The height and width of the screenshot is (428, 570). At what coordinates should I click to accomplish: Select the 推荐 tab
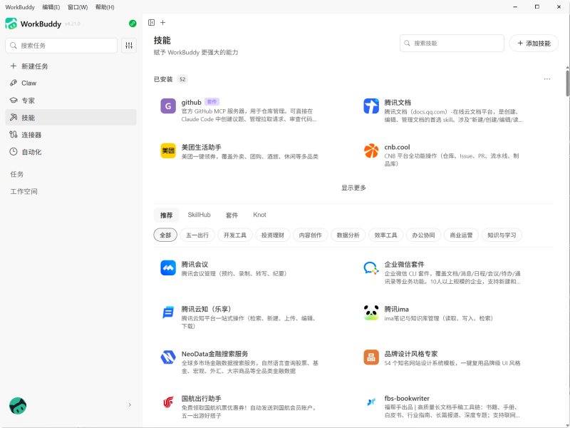pos(167,215)
